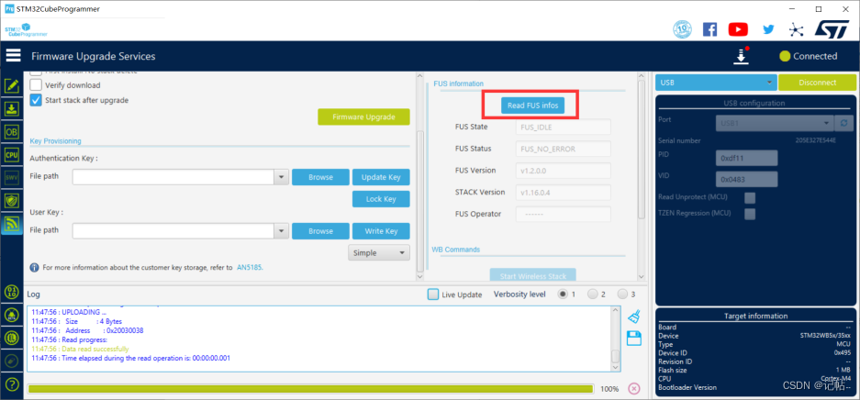Click the ST logo

[832, 29]
